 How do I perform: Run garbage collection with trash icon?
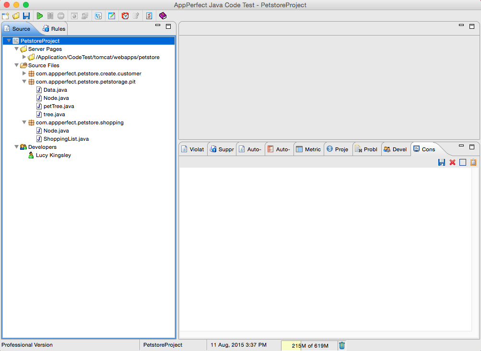click(x=342, y=345)
